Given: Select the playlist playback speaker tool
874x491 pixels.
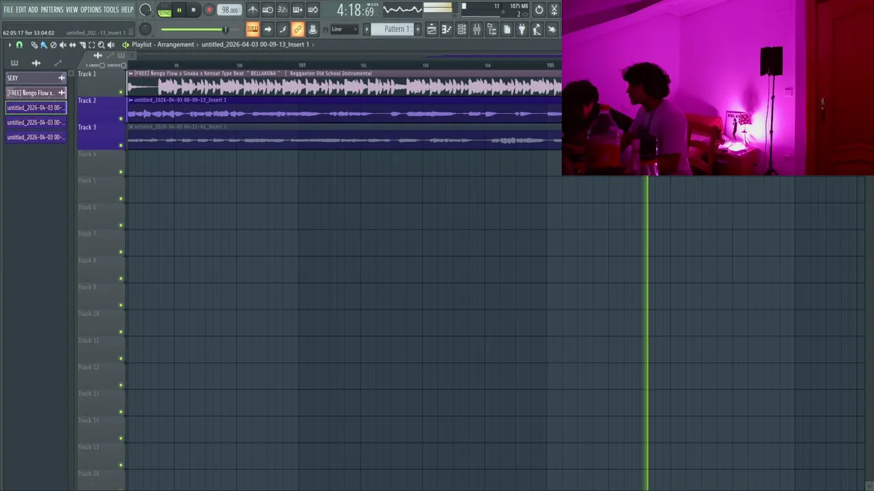Looking at the screenshot, I should [111, 45].
